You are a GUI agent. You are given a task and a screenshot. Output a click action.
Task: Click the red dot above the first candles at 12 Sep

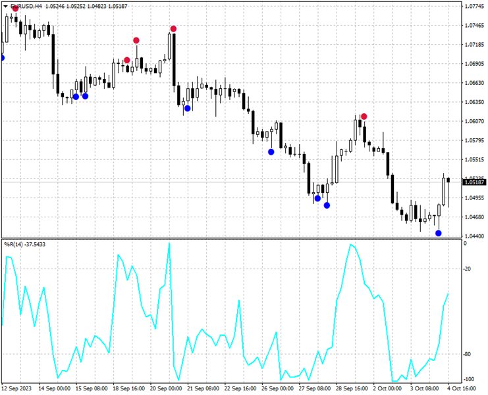point(15,9)
